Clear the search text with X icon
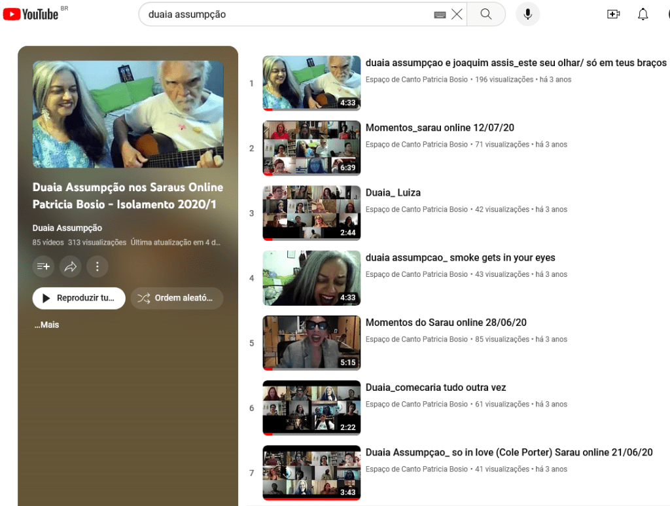 (x=457, y=14)
